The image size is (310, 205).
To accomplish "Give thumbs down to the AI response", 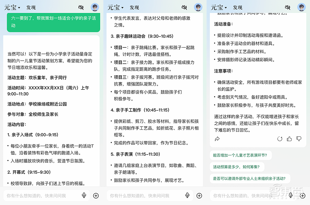I will coord(298,139).
